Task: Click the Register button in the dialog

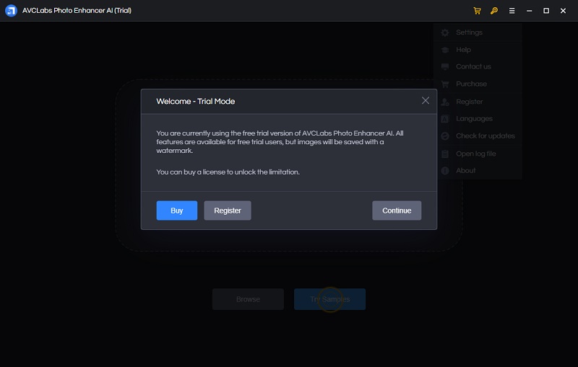Action: 228,211
